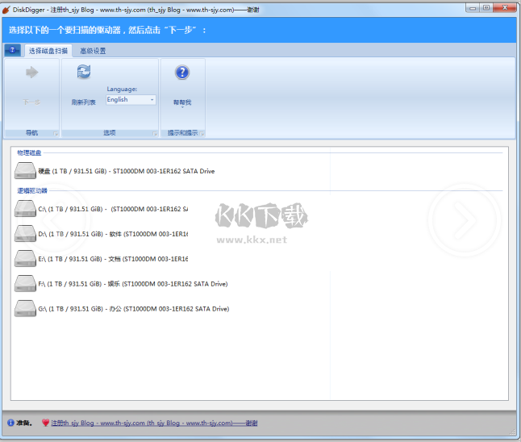Image resolution: width=521 pixels, height=442 pixels.
Task: Select the physical disk 硬盘 1 TB drive icon
Action: (x=26, y=171)
